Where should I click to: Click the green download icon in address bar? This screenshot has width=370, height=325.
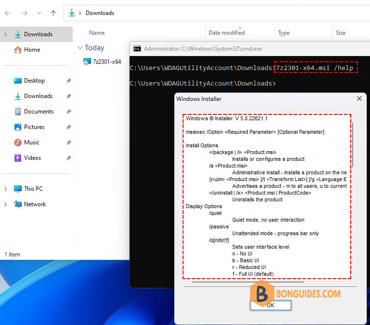click(72, 13)
